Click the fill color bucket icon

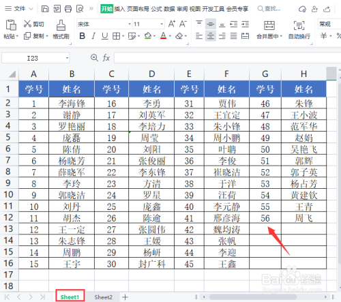148,36
